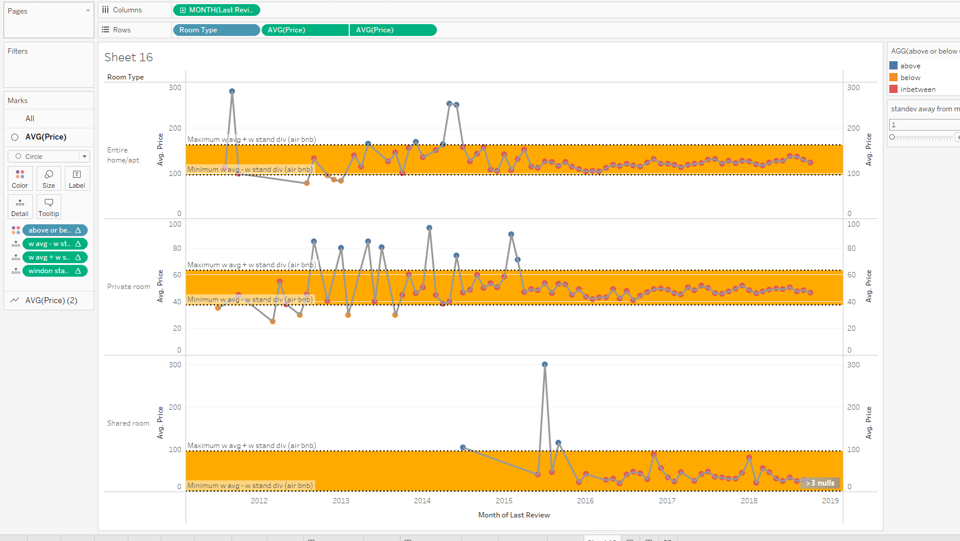Click the Detail marks button

click(x=20, y=207)
